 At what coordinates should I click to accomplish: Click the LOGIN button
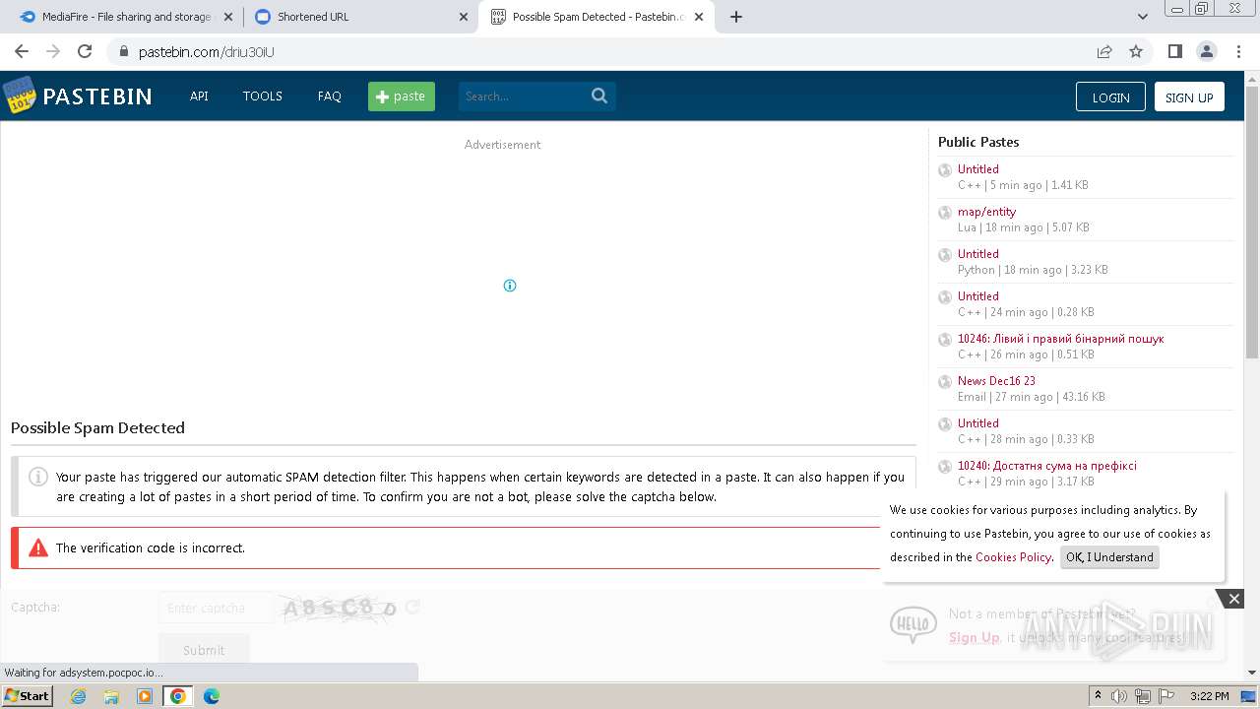point(1110,97)
